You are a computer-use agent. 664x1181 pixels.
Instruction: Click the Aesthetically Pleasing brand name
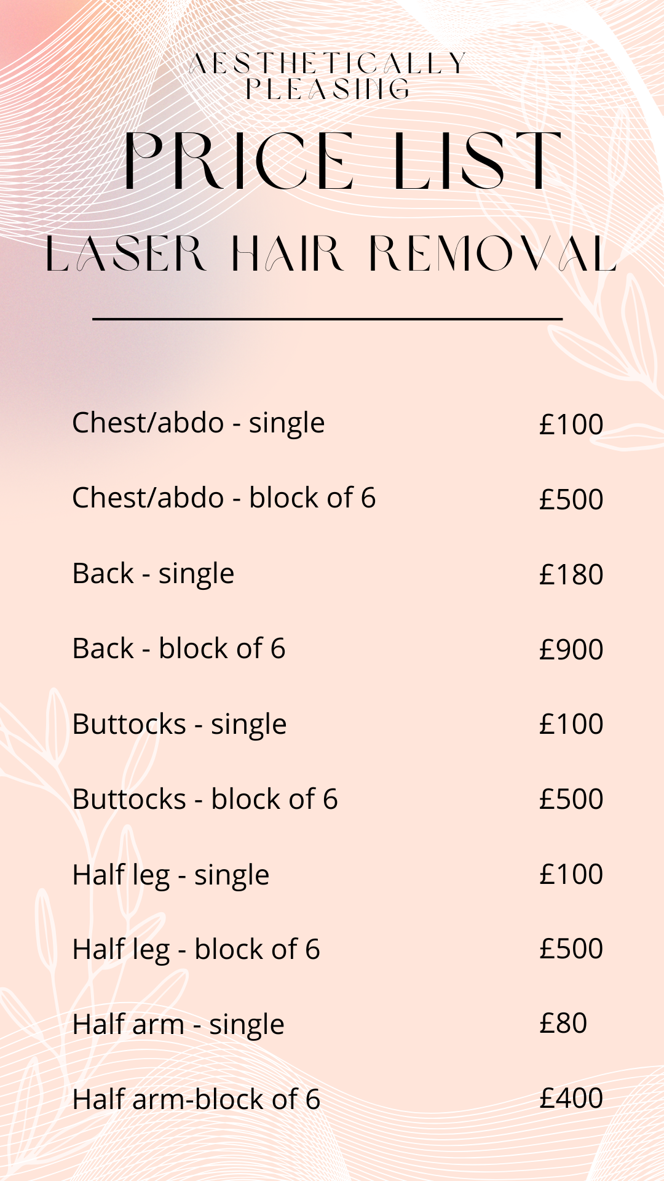click(328, 76)
